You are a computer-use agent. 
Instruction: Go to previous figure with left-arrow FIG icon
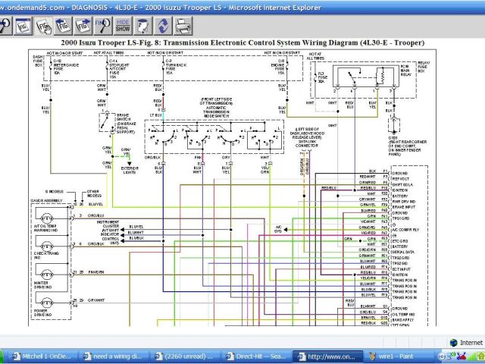click(66, 25)
